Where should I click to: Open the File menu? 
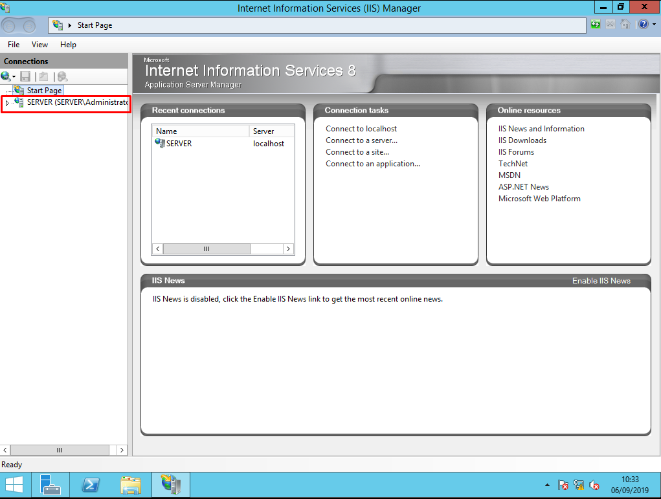14,45
